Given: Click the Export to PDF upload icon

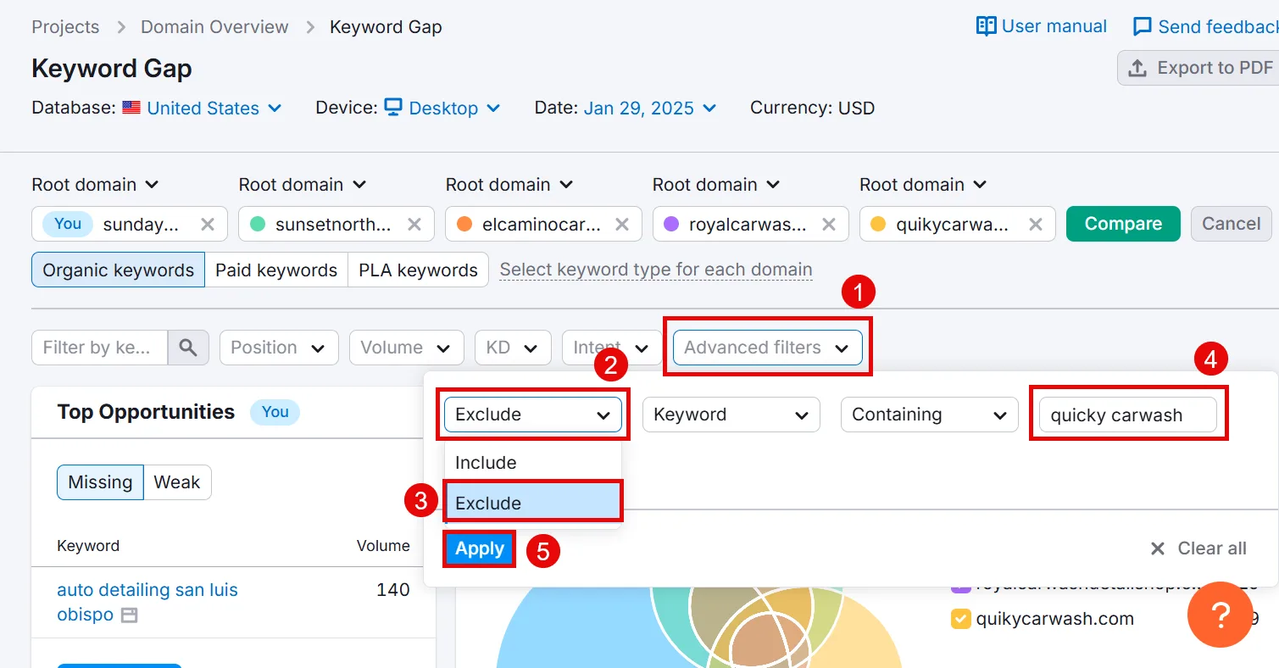Looking at the screenshot, I should coord(1137,68).
